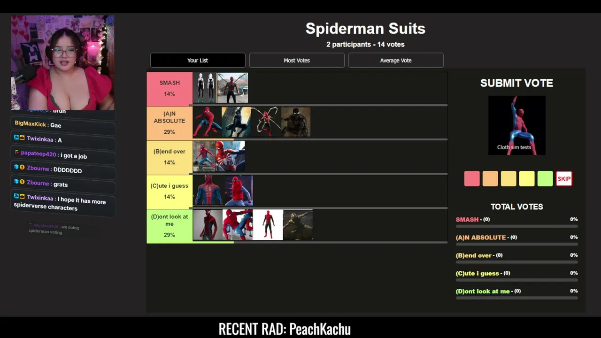Pick the (C)ute i guess 14% tier label
The image size is (601, 338).
pyautogui.click(x=170, y=192)
